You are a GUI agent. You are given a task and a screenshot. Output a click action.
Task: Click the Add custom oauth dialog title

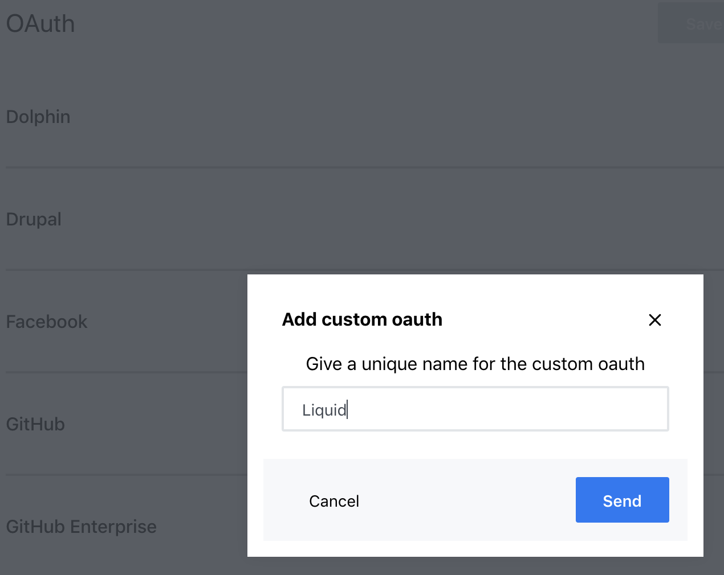tap(362, 319)
